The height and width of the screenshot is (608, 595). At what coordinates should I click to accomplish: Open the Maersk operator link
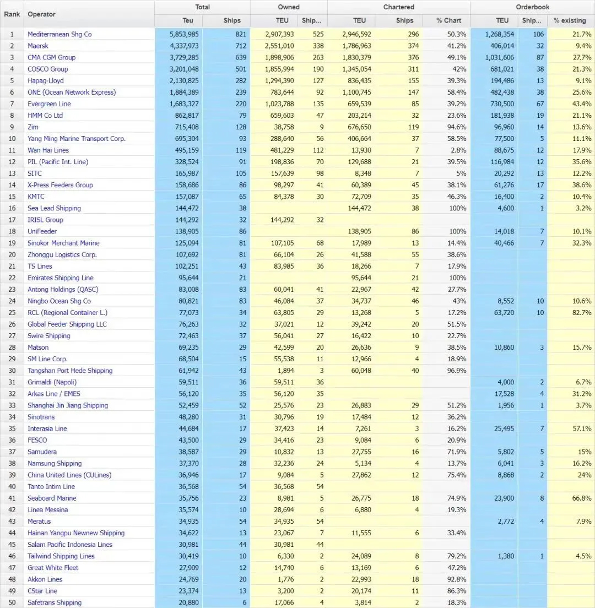[38, 46]
